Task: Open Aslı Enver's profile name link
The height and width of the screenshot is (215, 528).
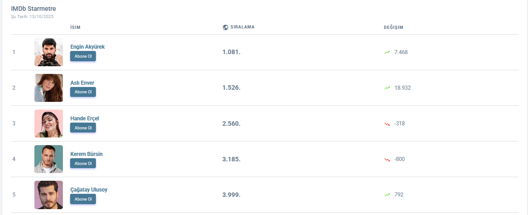Action: pos(82,82)
